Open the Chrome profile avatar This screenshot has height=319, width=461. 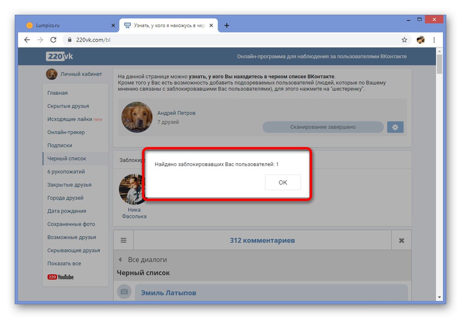click(421, 40)
